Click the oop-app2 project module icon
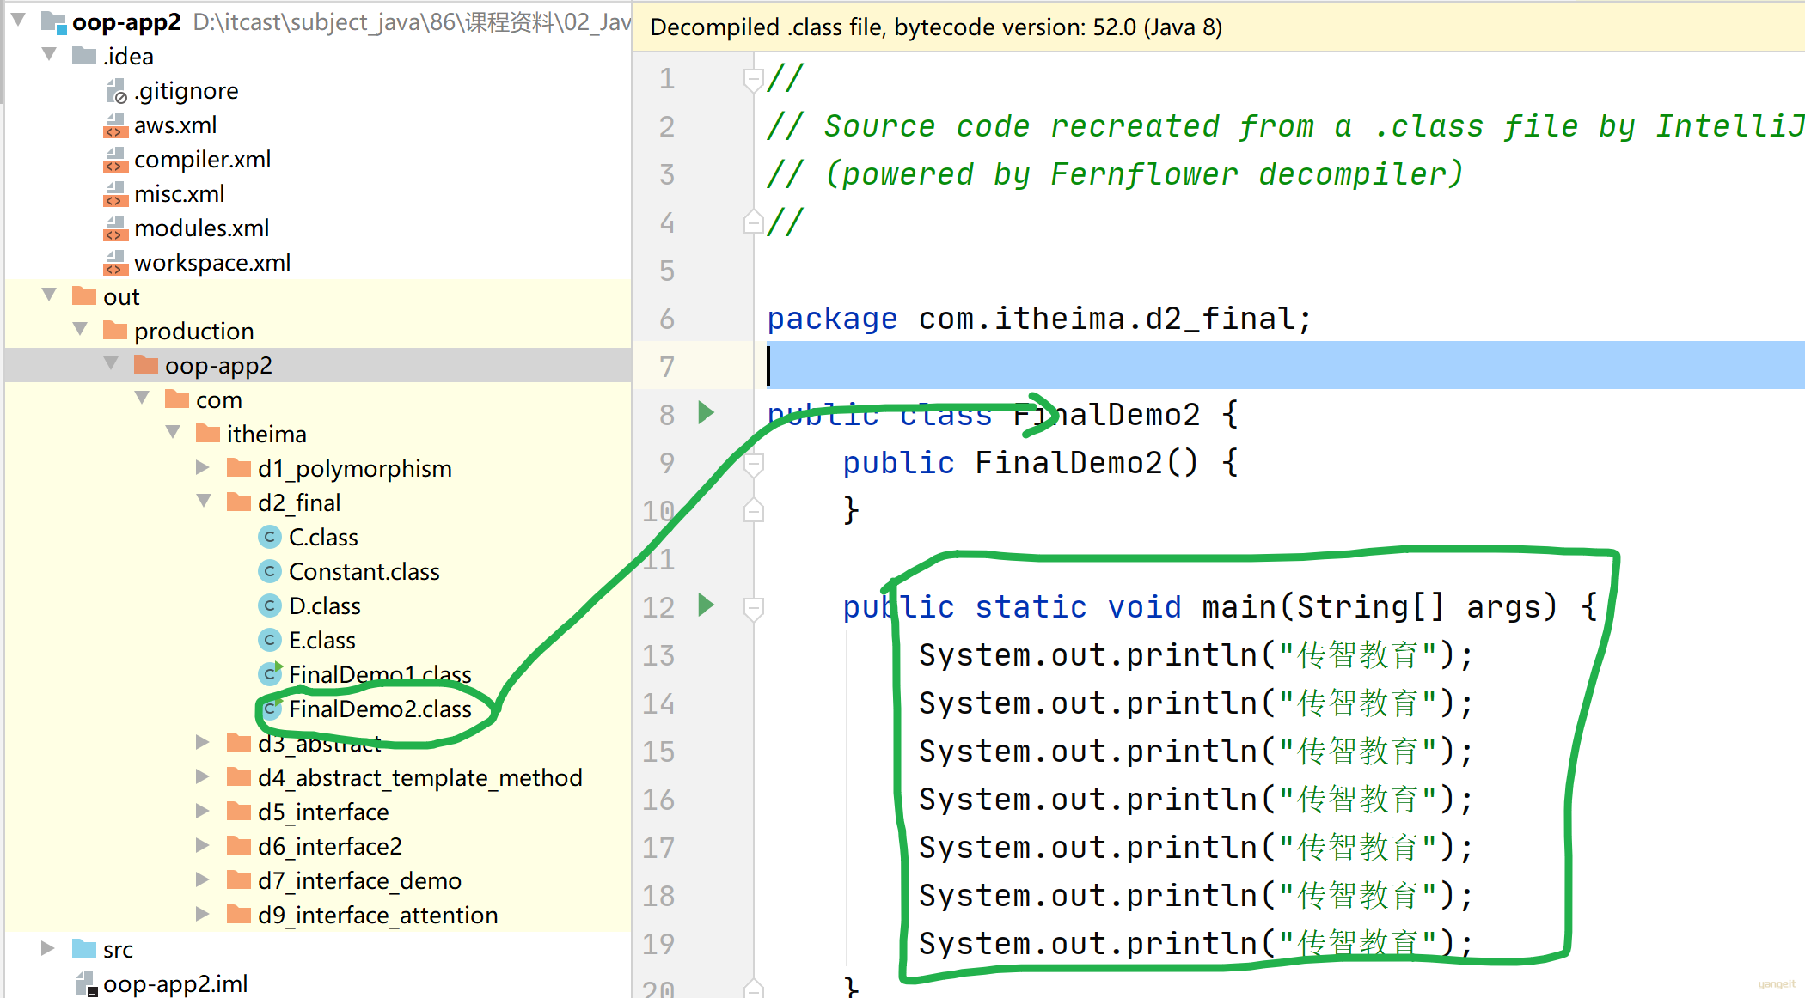This screenshot has height=998, width=1805. click(x=54, y=21)
